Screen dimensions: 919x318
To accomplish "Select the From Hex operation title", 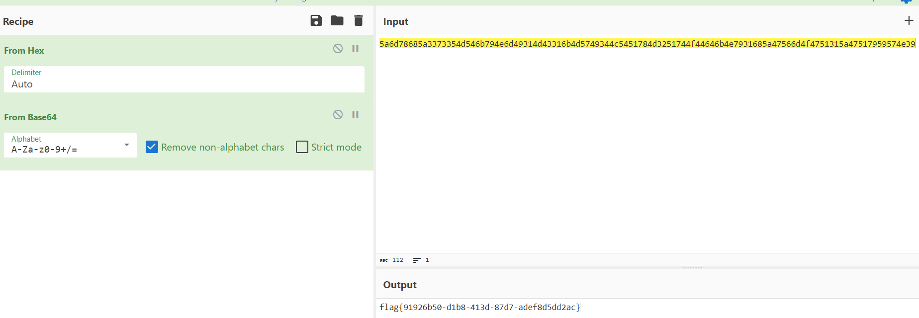I will [24, 51].
